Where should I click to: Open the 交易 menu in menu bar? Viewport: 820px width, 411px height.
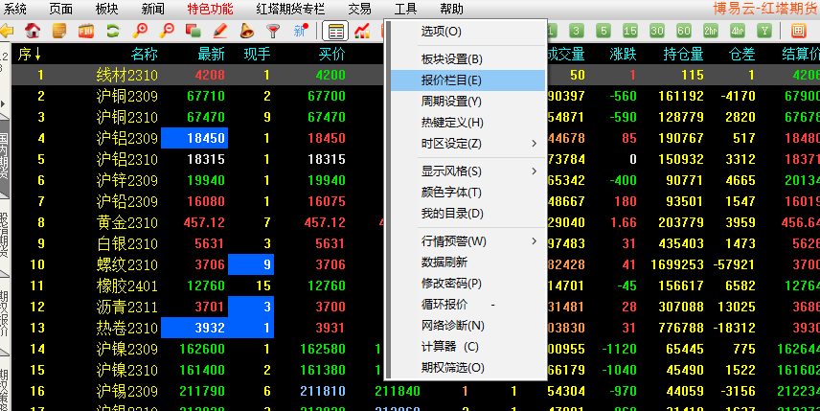[x=359, y=9]
